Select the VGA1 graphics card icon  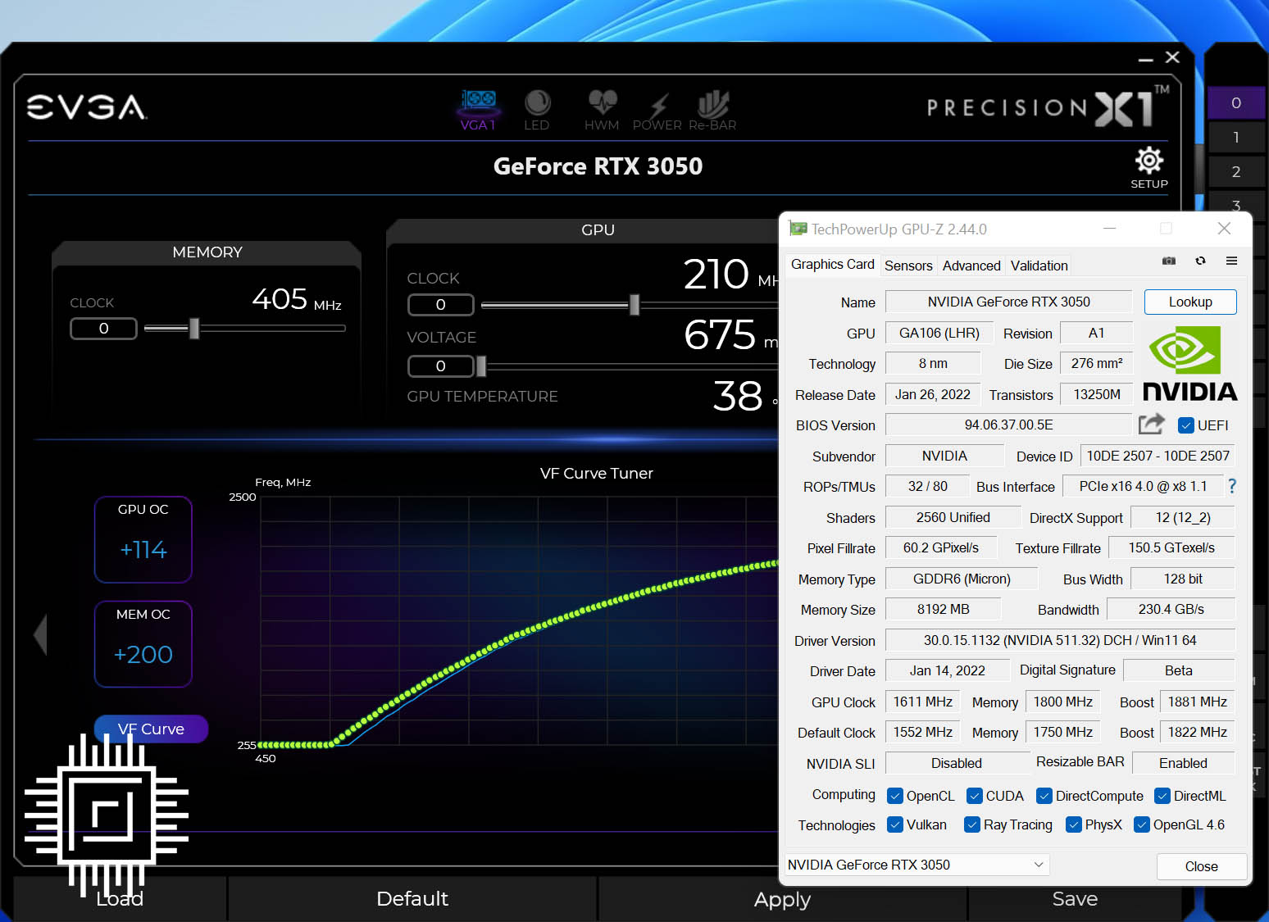[x=479, y=109]
